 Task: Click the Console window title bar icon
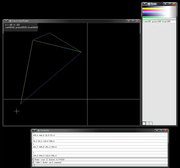coord(39,131)
